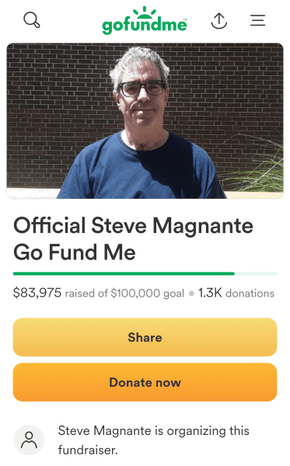Viewport: 290px width, 466px height.
Task: Open search with the magnifier icon
Action: point(32,20)
